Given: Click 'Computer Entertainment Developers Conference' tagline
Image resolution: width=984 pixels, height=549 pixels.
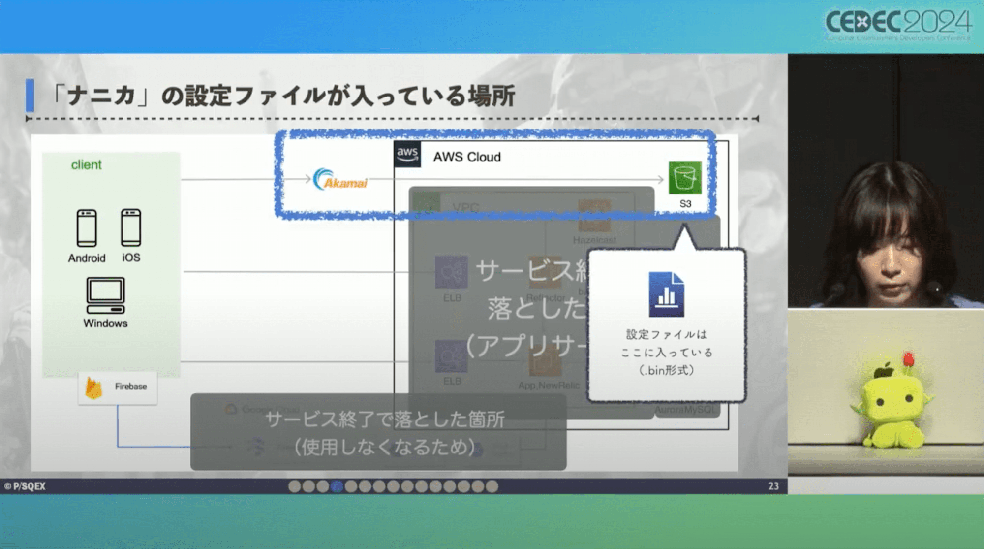Looking at the screenshot, I should click(x=898, y=38).
